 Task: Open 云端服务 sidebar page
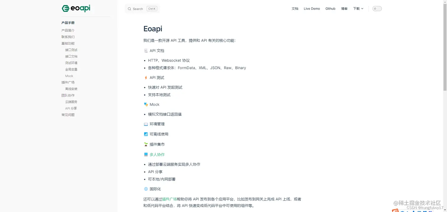click(71, 102)
